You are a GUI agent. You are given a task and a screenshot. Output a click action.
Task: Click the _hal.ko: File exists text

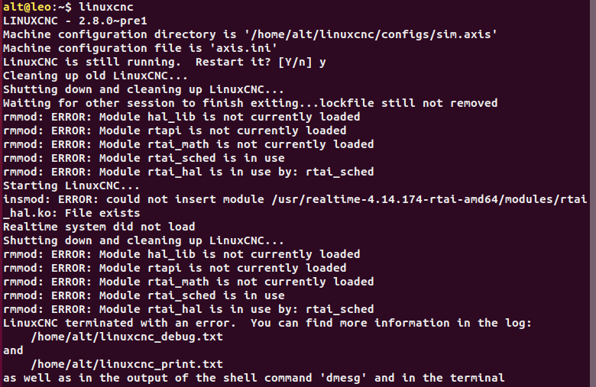tap(72, 213)
